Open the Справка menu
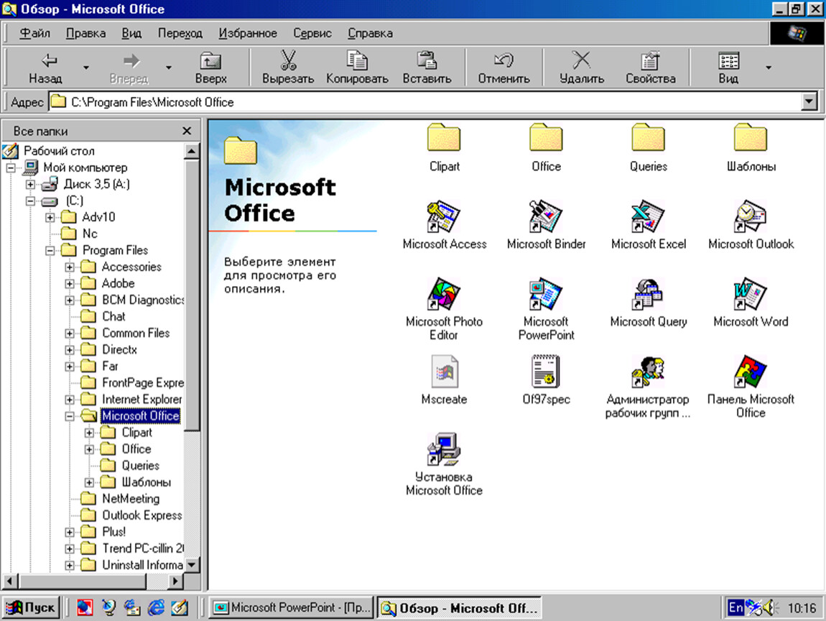 click(370, 33)
